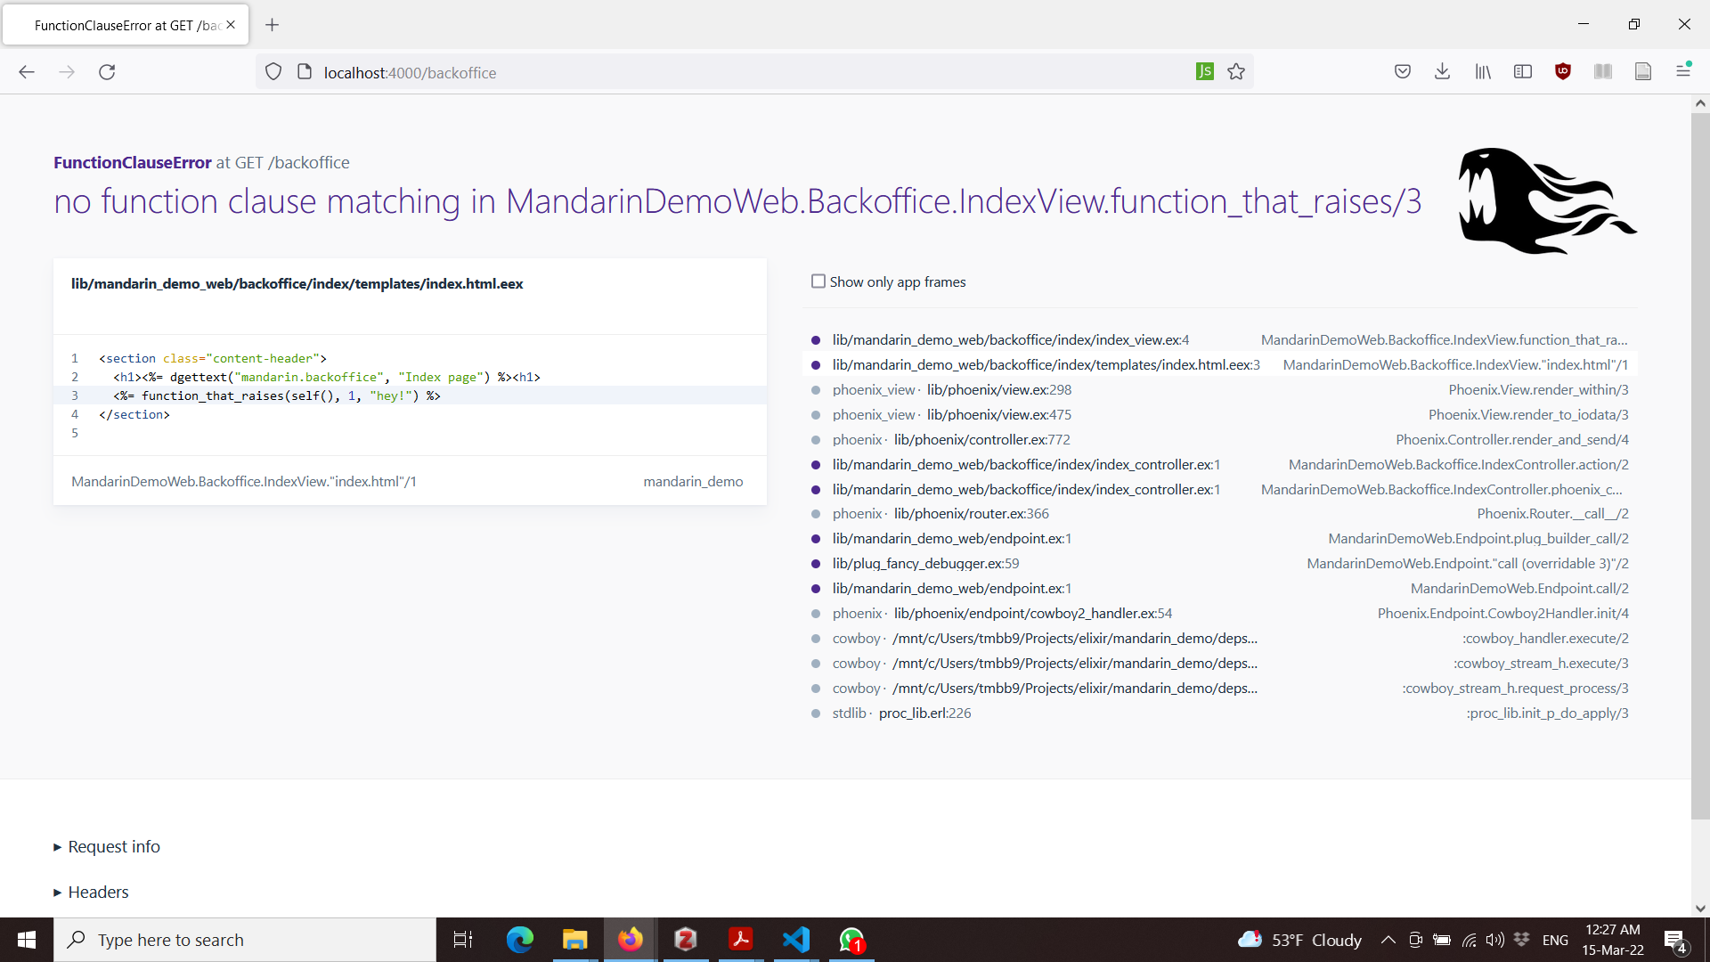Select index_view.ex:4 stack frame
Viewport: 1710px width, 962px height.
(1010, 340)
